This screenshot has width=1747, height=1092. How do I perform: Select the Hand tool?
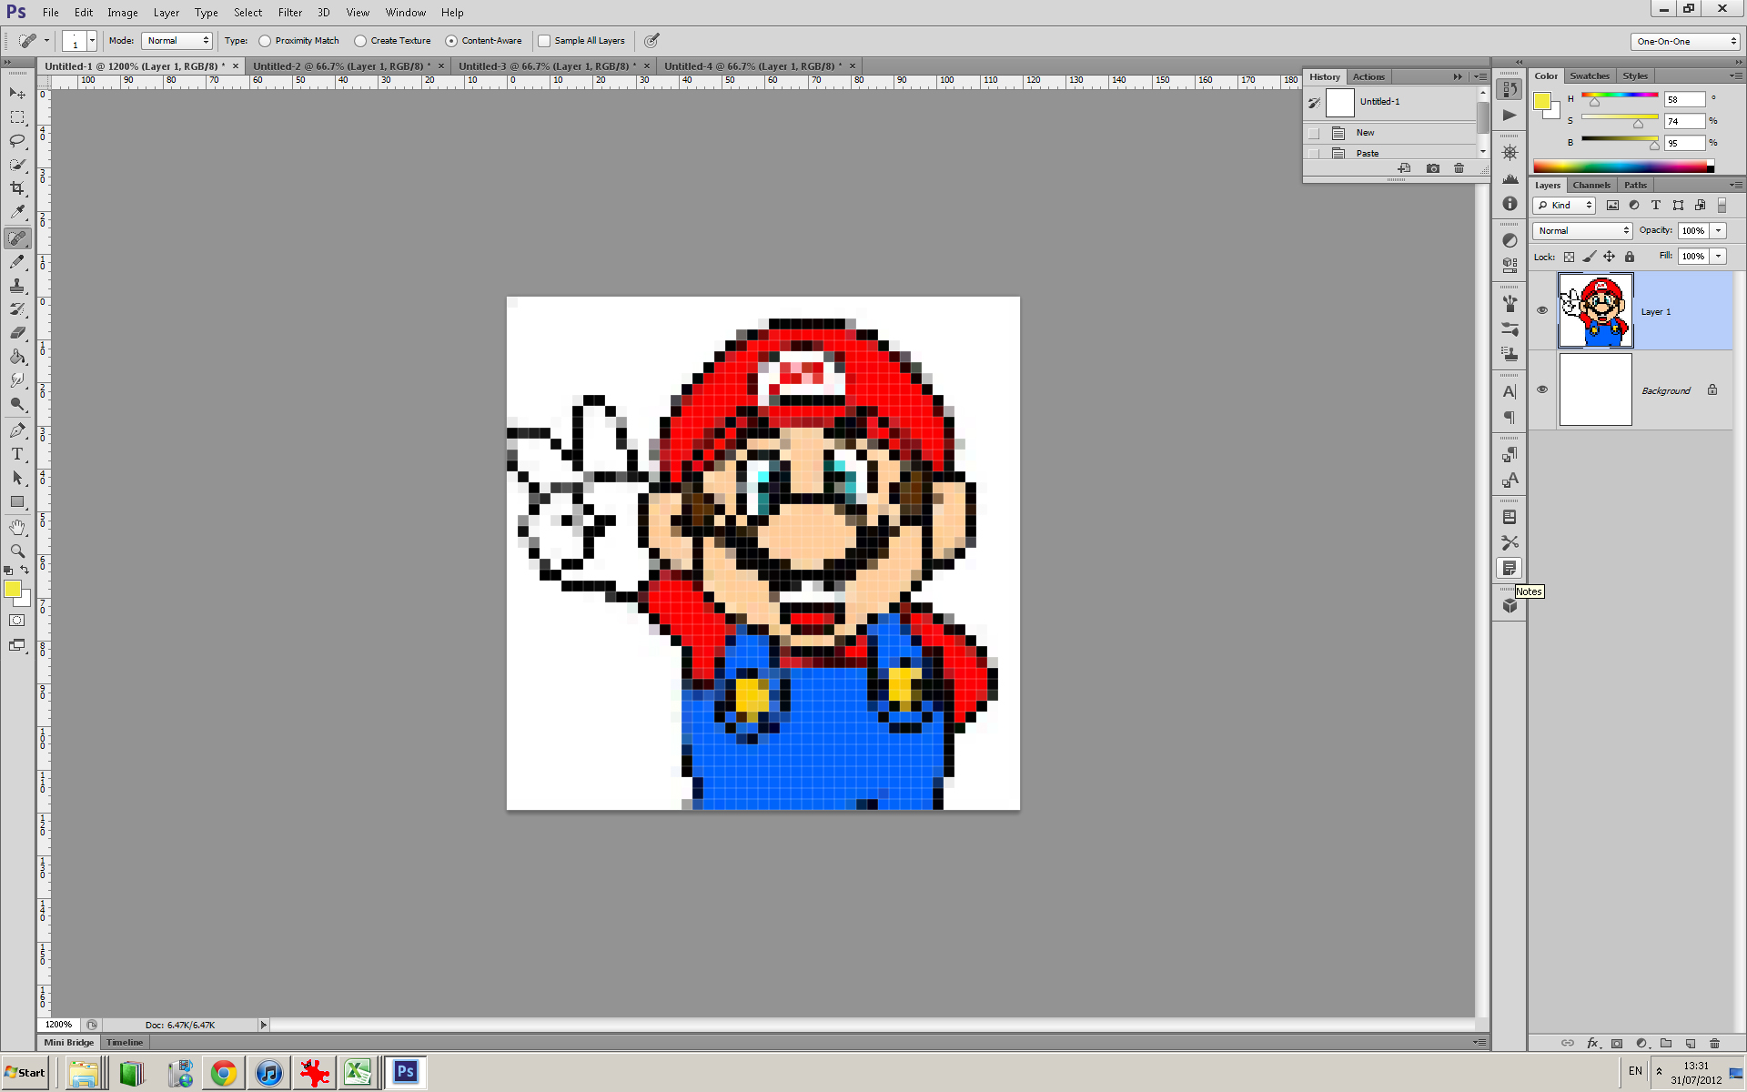[x=17, y=528]
